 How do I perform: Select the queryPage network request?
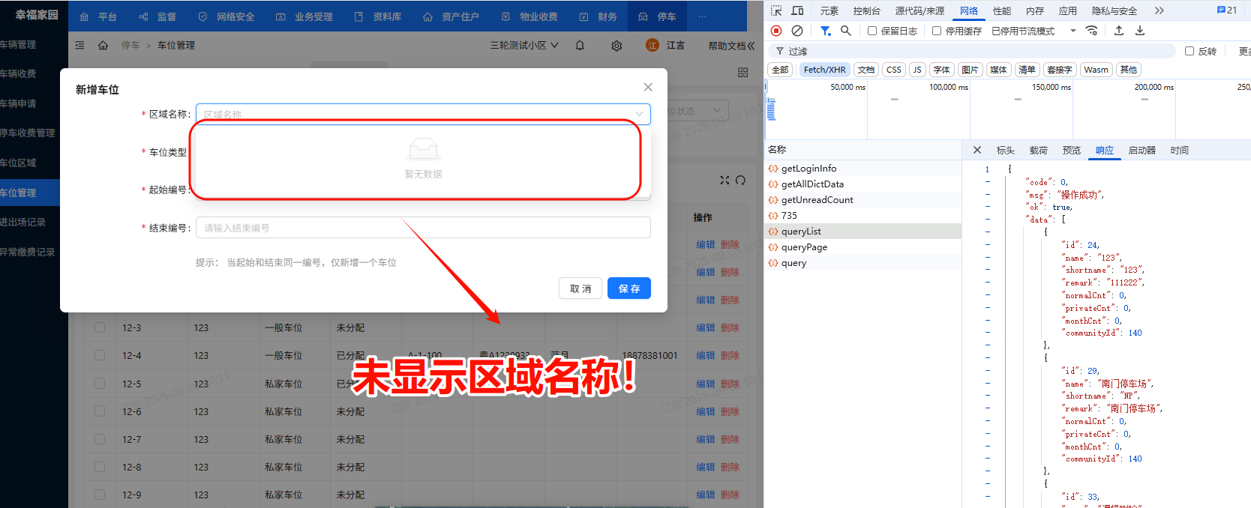point(862,247)
